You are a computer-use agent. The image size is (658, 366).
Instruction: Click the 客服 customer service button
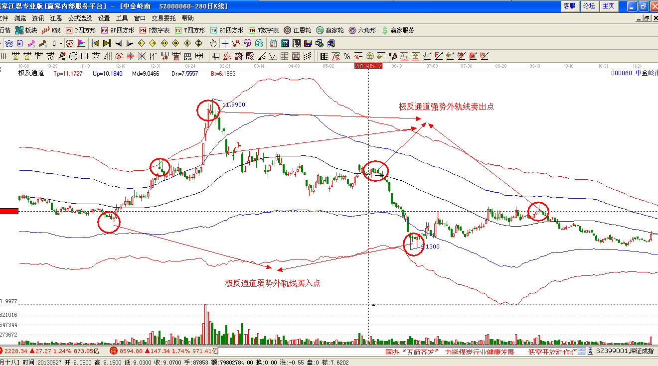569,6
